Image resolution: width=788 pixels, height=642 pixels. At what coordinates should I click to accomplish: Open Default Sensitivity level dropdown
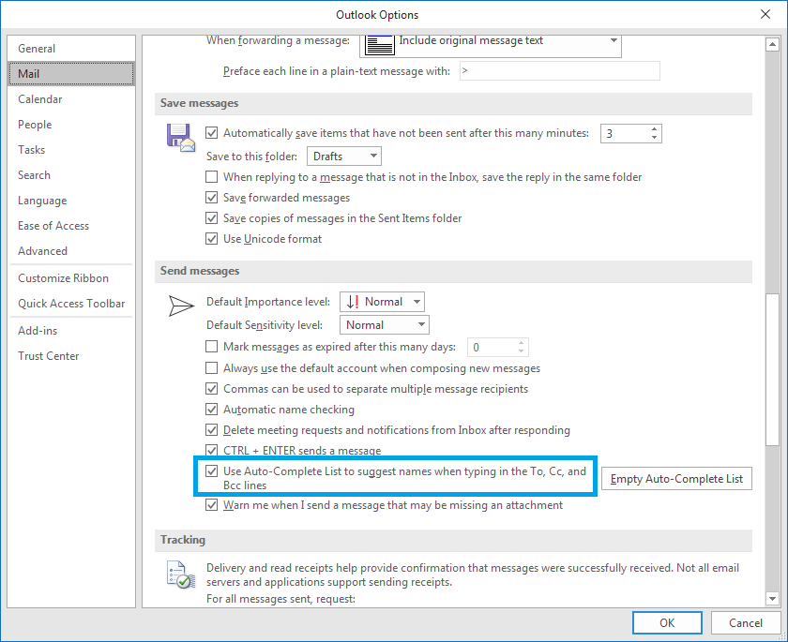click(x=385, y=325)
